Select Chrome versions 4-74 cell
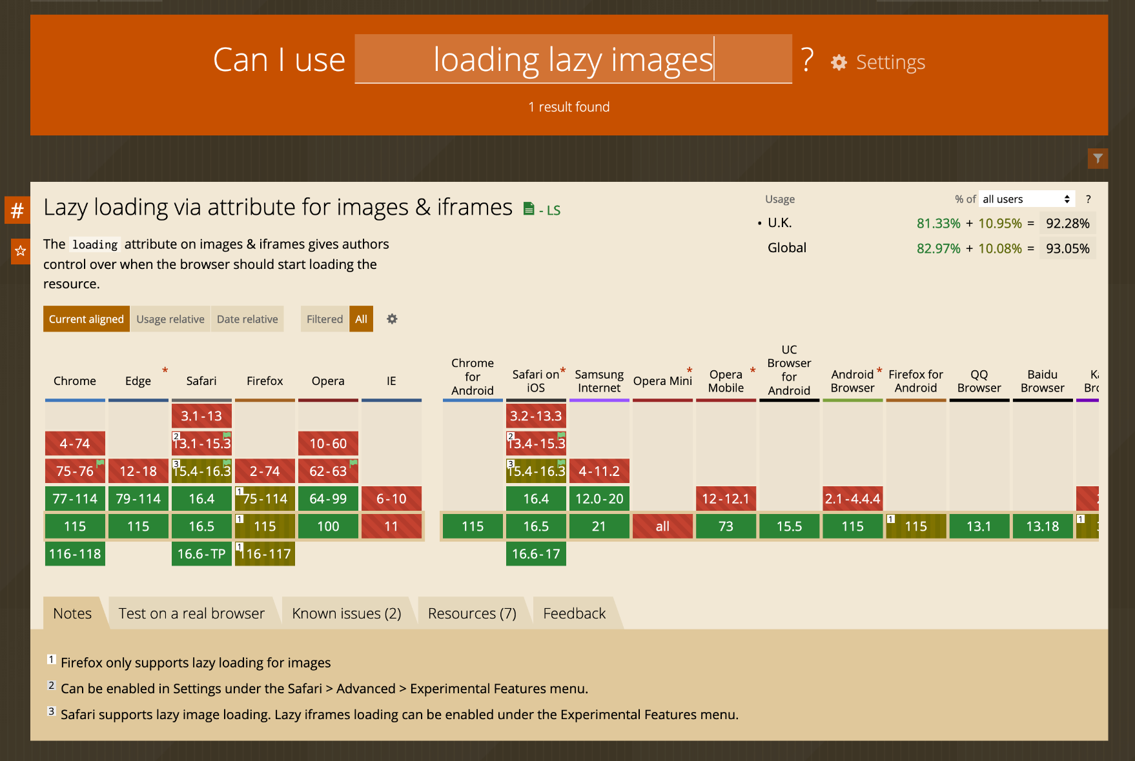 point(75,444)
